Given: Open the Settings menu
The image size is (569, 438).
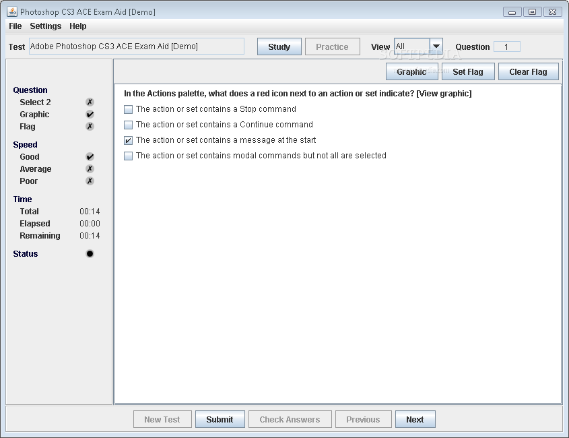Looking at the screenshot, I should pyautogui.click(x=45, y=26).
